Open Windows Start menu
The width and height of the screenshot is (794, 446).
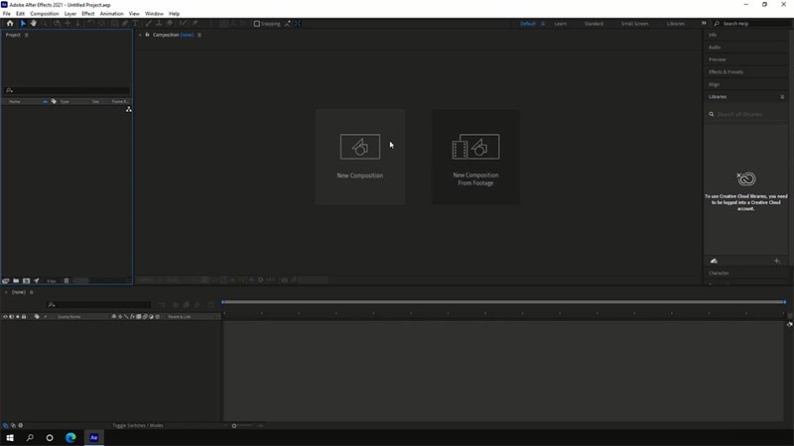10,438
